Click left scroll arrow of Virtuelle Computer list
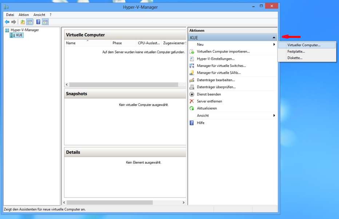The image size is (339, 219). (67, 84)
